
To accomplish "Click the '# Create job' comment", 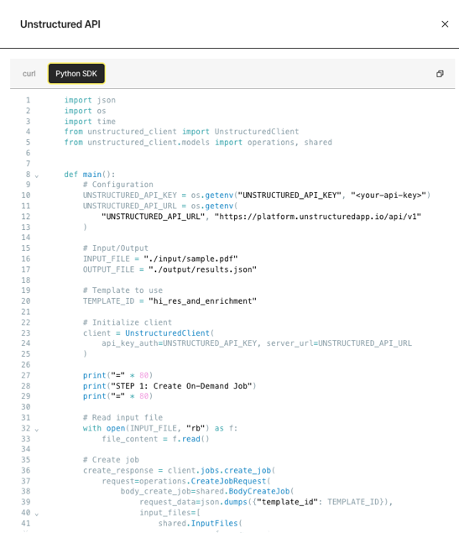I will click(x=111, y=460).
